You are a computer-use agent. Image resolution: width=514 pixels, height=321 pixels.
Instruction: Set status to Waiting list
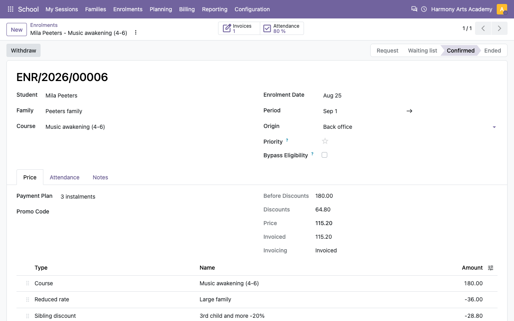(422, 51)
